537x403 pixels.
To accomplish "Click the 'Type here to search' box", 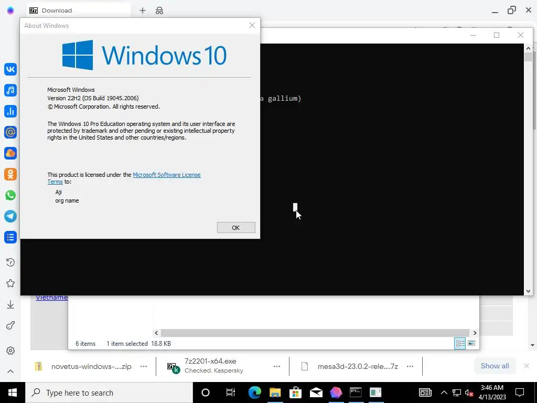I will pyautogui.click(x=109, y=393).
